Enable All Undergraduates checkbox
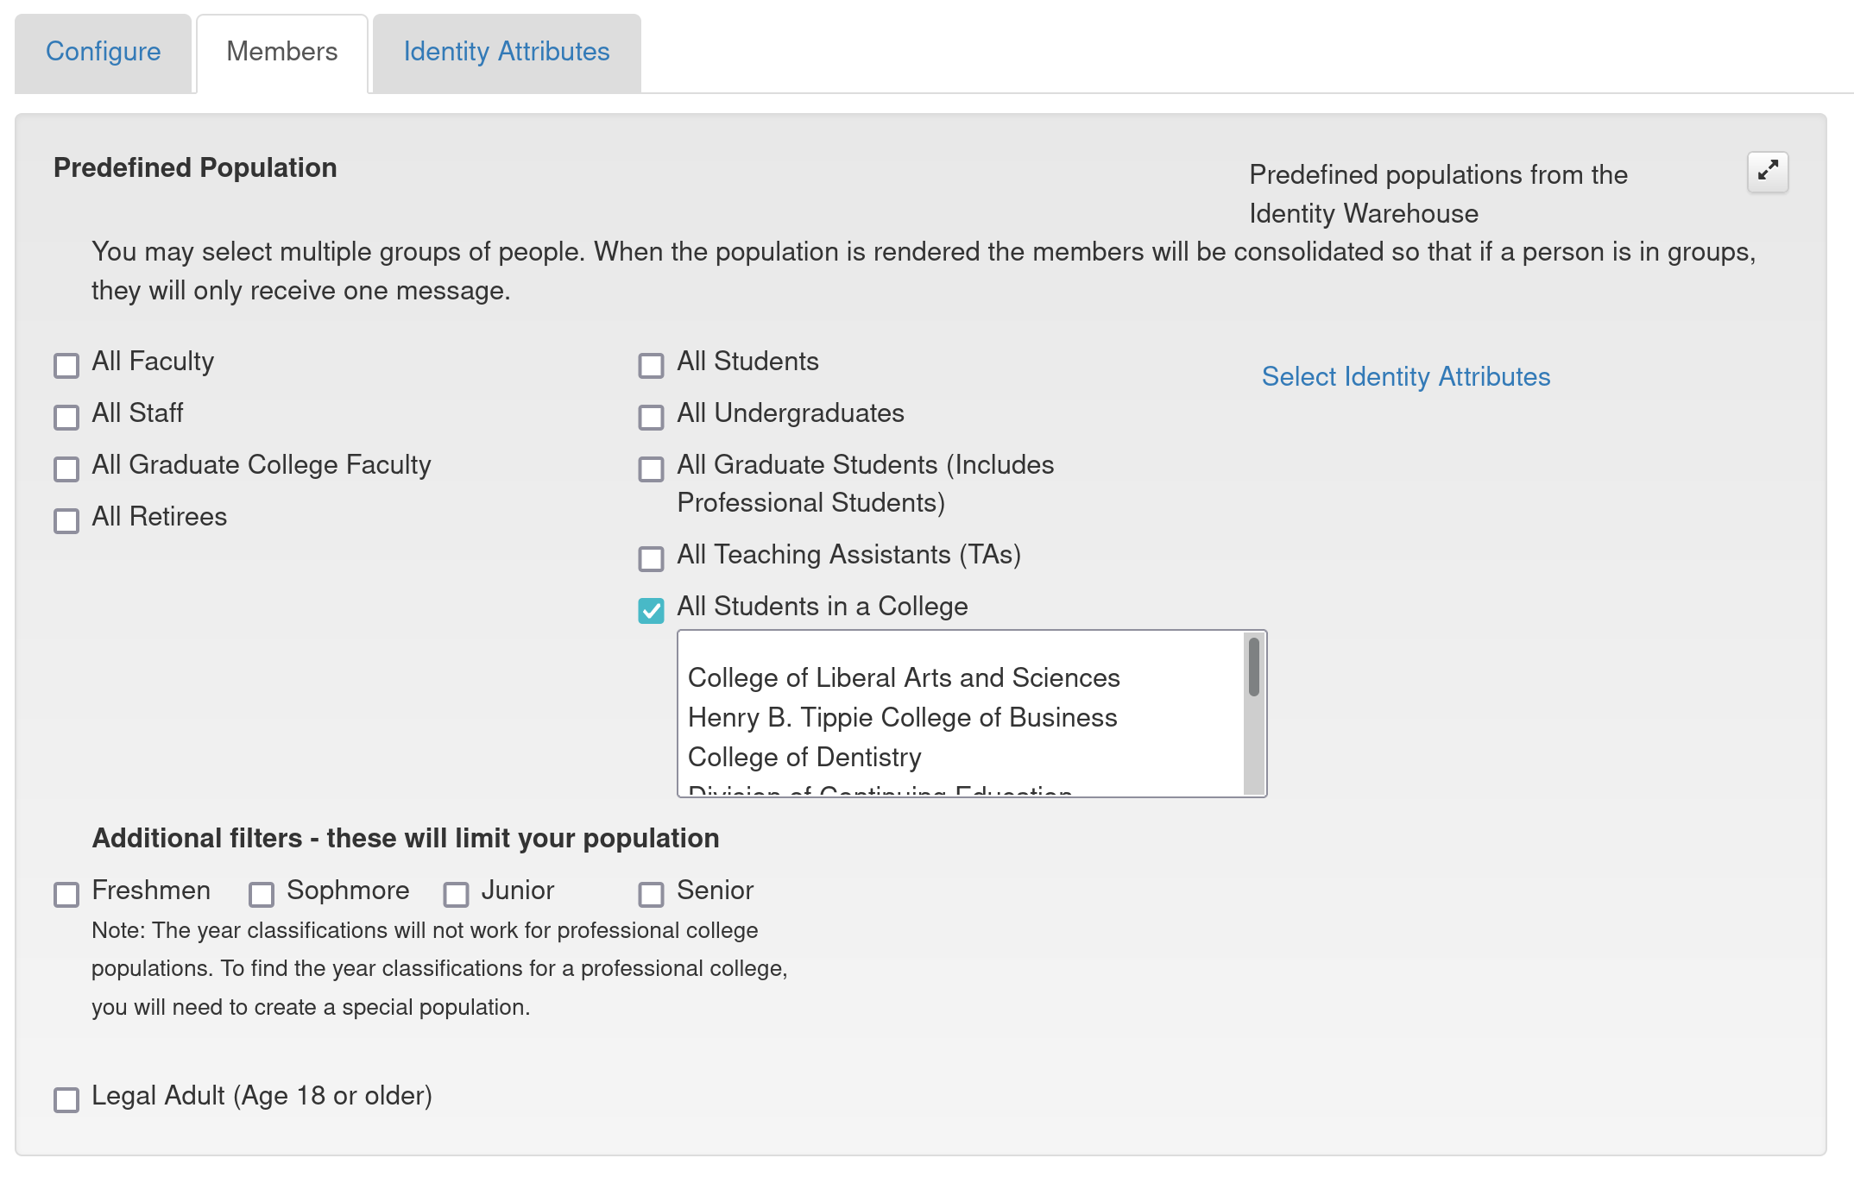Viewport: 1854px width, 1177px height. (651, 417)
